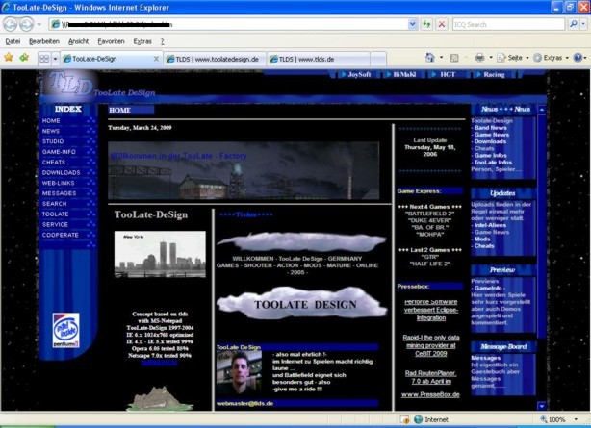Open the Rad RoutenPlaner 7.0 press link
This screenshot has height=428, width=591.
[431, 377]
